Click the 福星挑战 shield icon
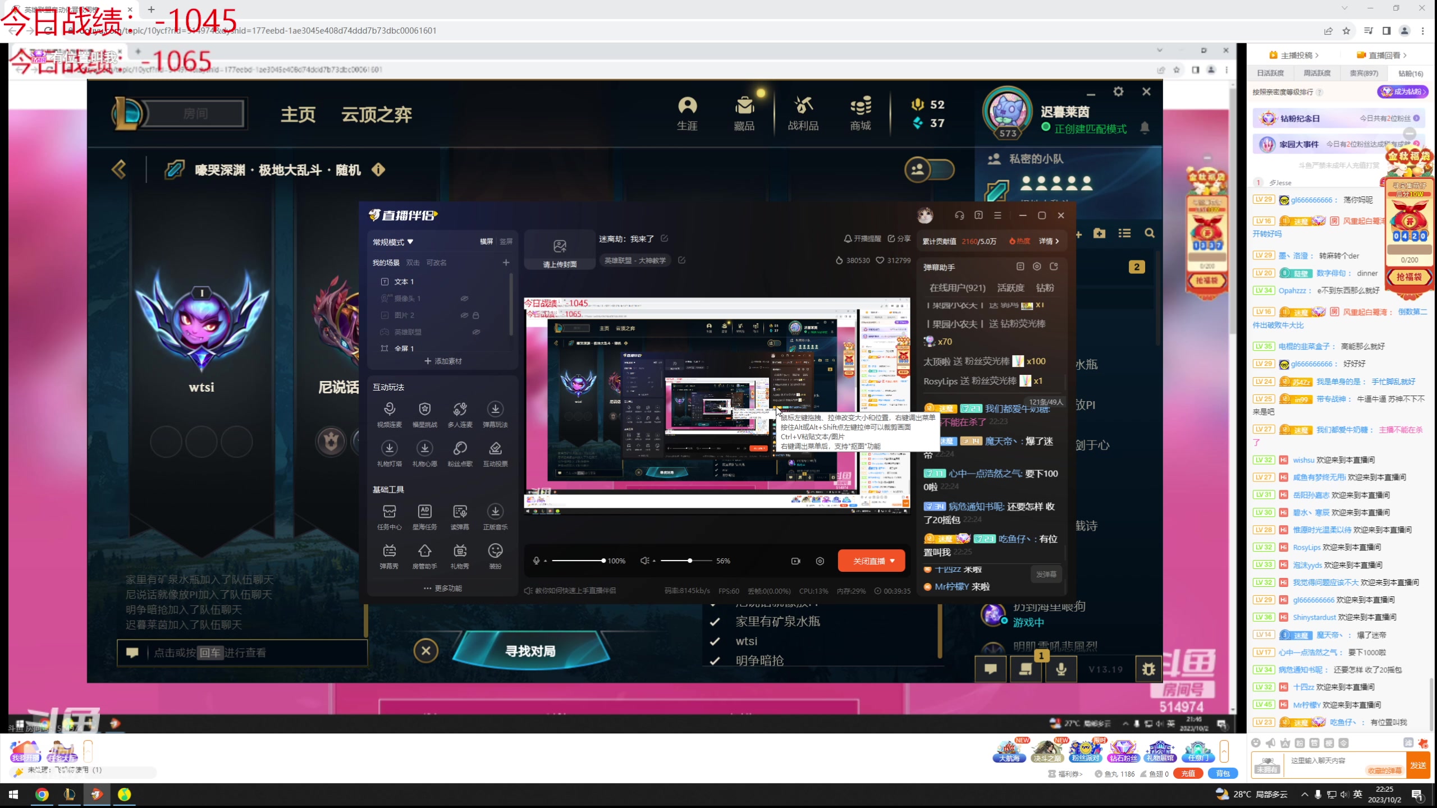 (x=424, y=409)
